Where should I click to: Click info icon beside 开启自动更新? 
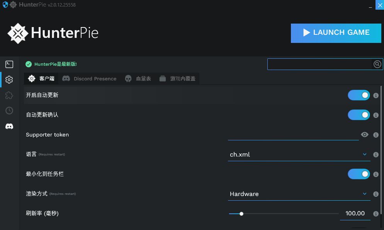tap(376, 95)
